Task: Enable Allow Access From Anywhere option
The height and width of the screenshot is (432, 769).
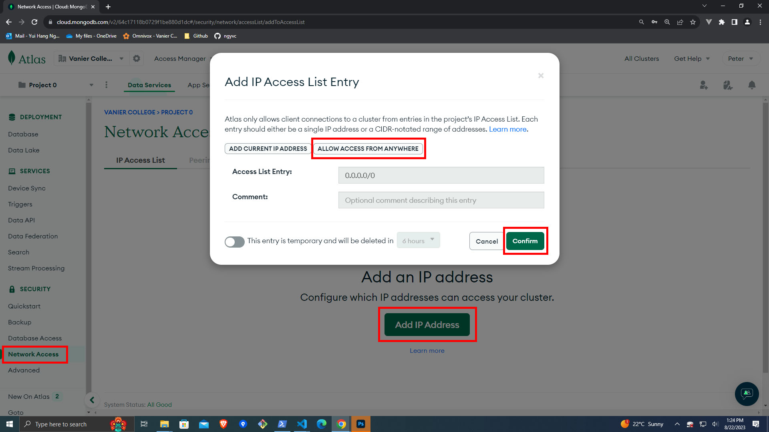Action: point(368,148)
